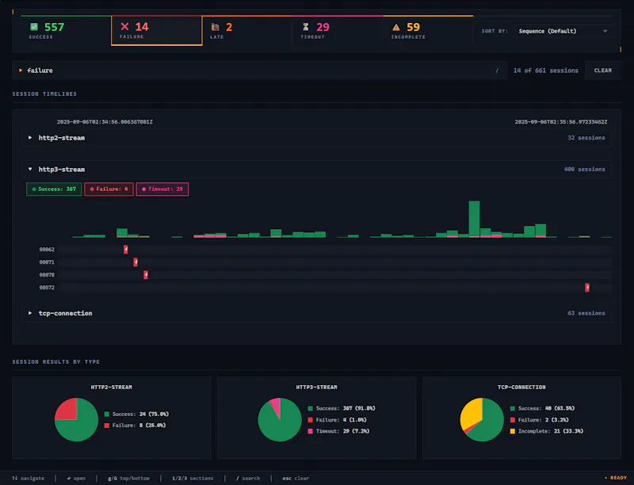Click 'Incomplete: 21 (33.3%)' legend text
634x485 pixels.
click(x=551, y=431)
